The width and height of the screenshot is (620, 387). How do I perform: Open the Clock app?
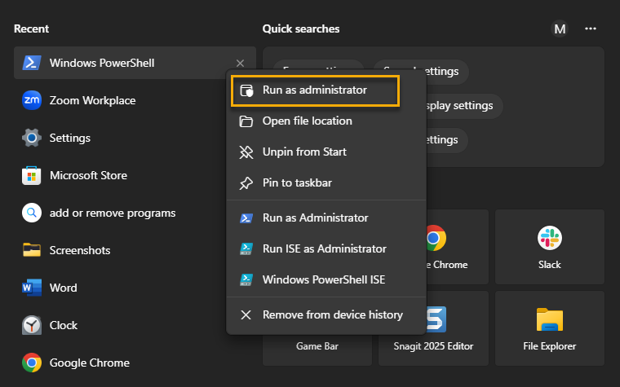(x=63, y=325)
